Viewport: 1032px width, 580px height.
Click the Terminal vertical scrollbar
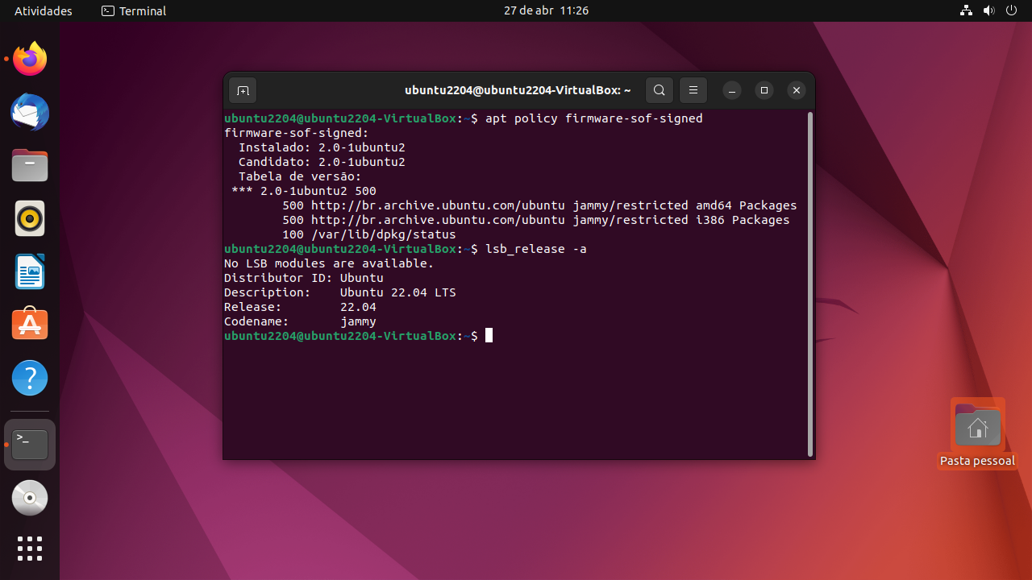(x=810, y=284)
